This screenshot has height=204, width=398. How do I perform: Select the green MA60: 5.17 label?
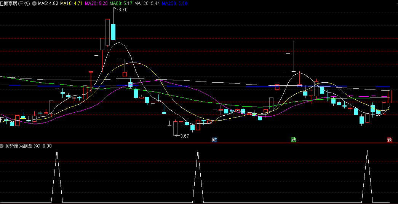[121, 3]
